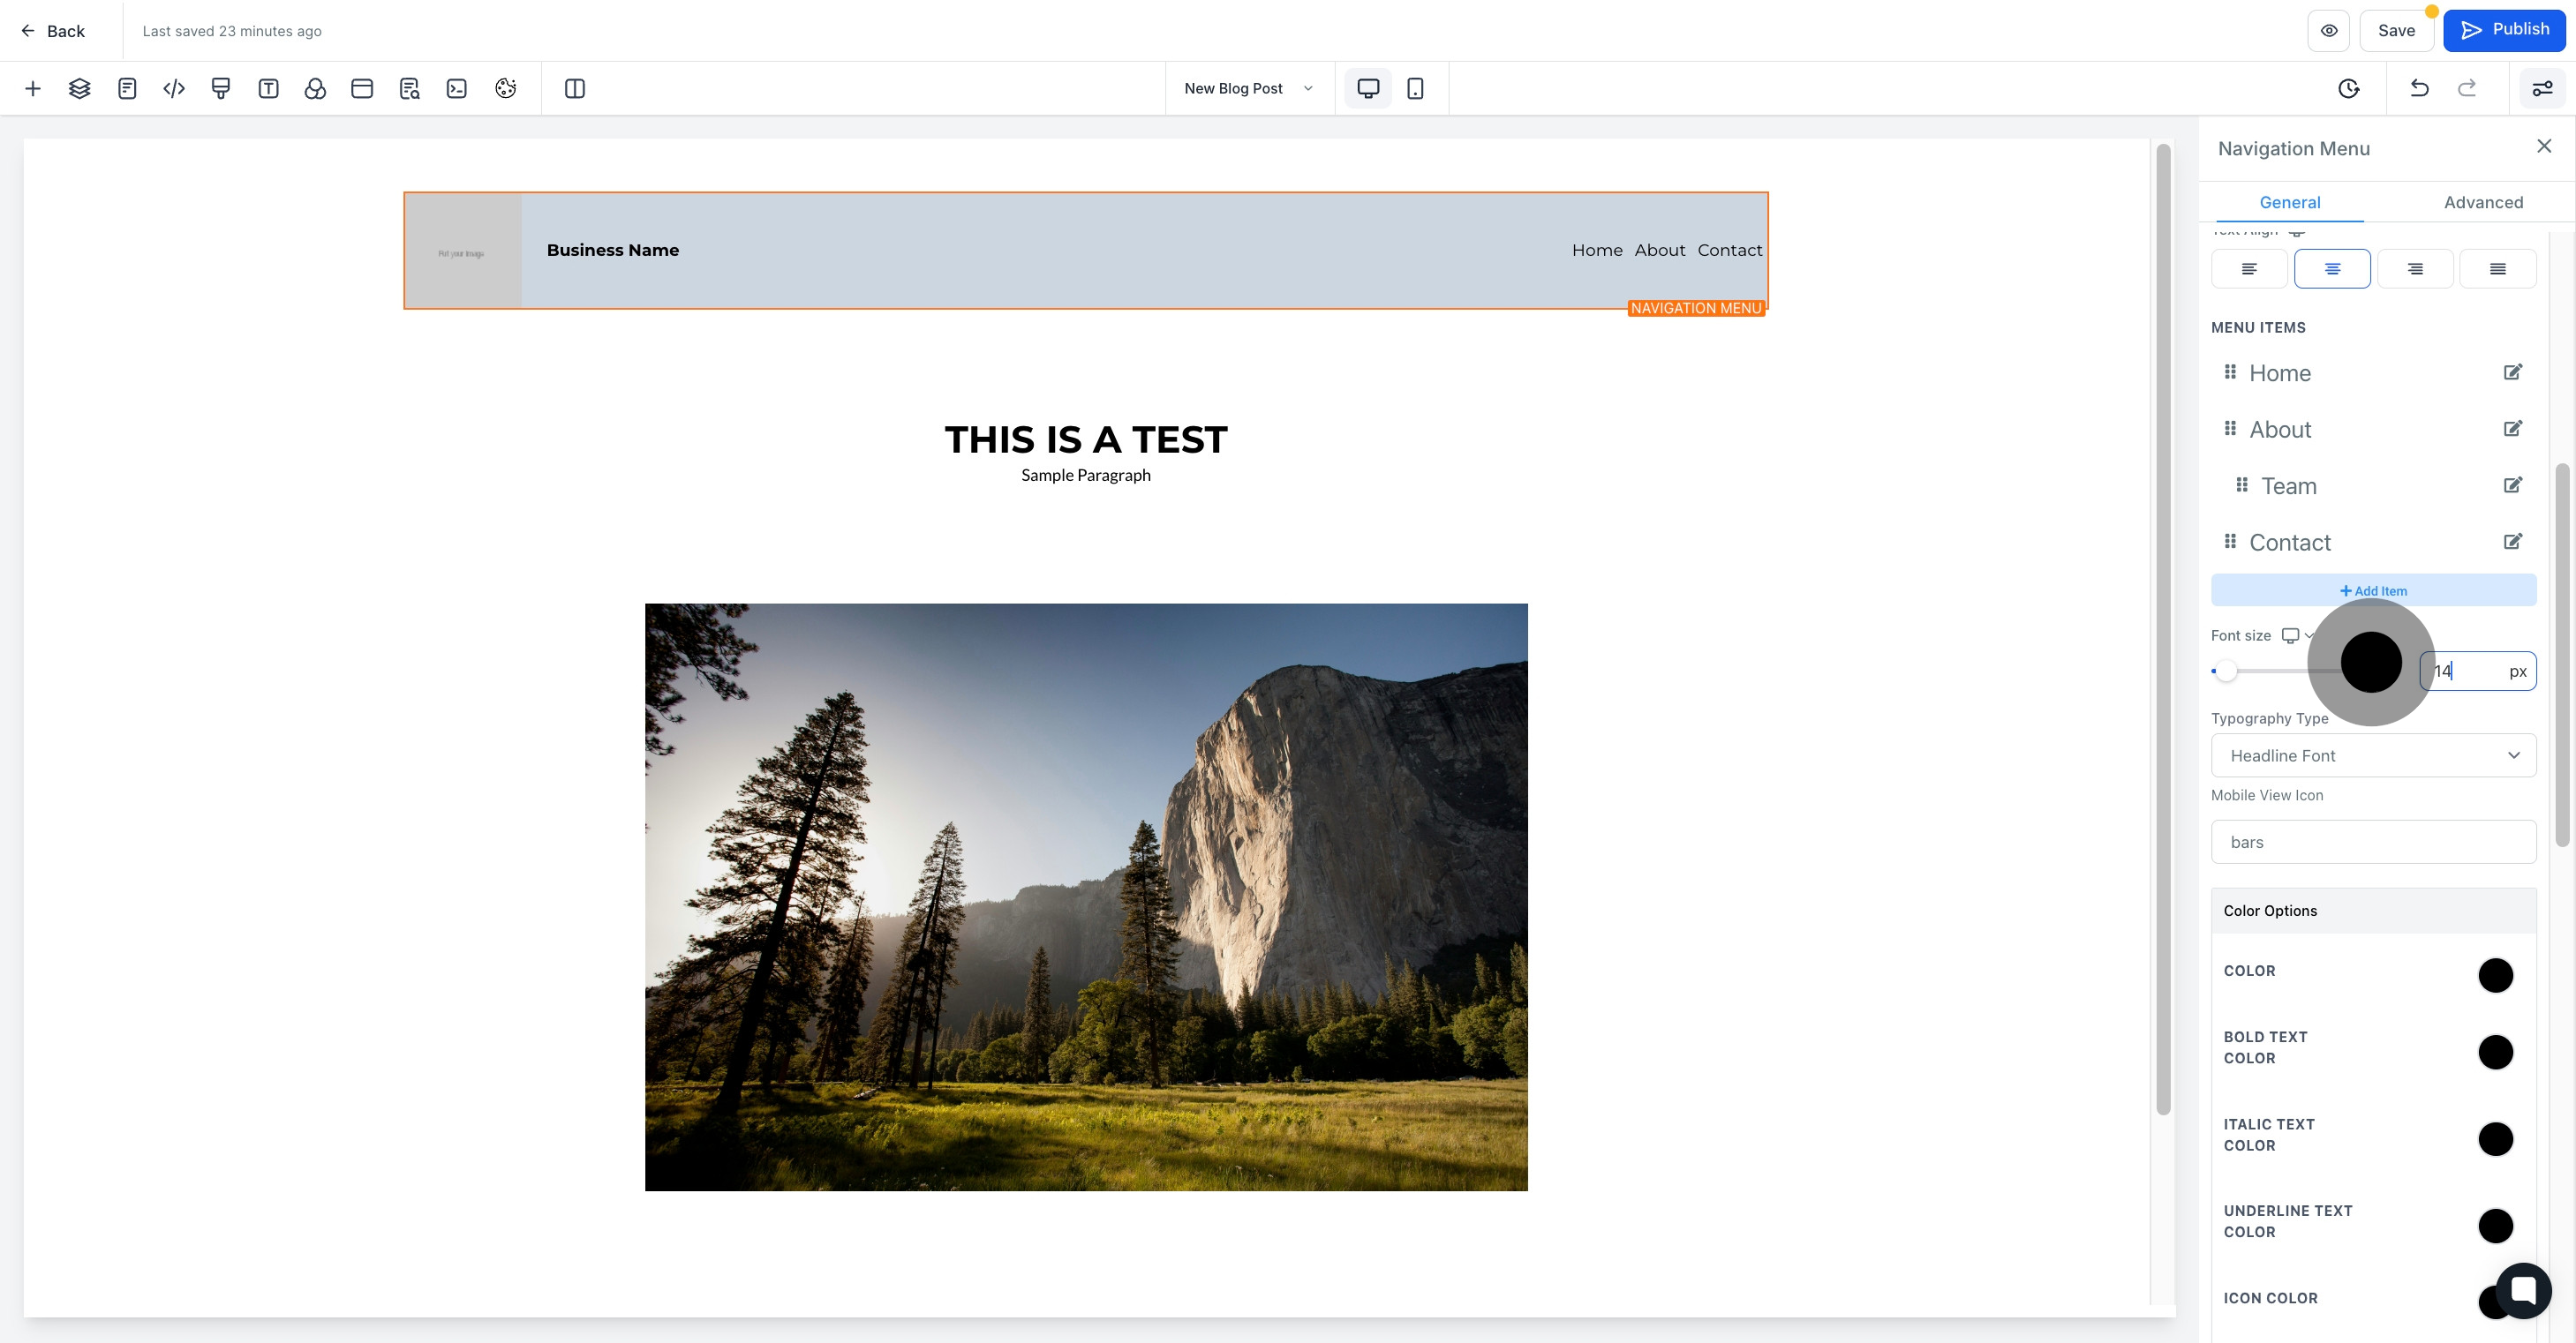Click the add element plus icon
The height and width of the screenshot is (1343, 2576).
click(32, 89)
